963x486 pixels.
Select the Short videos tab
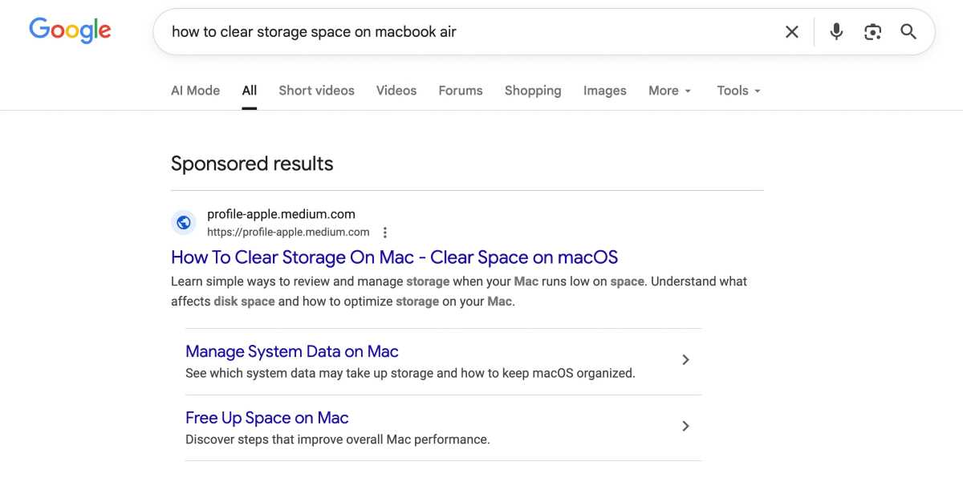[316, 90]
